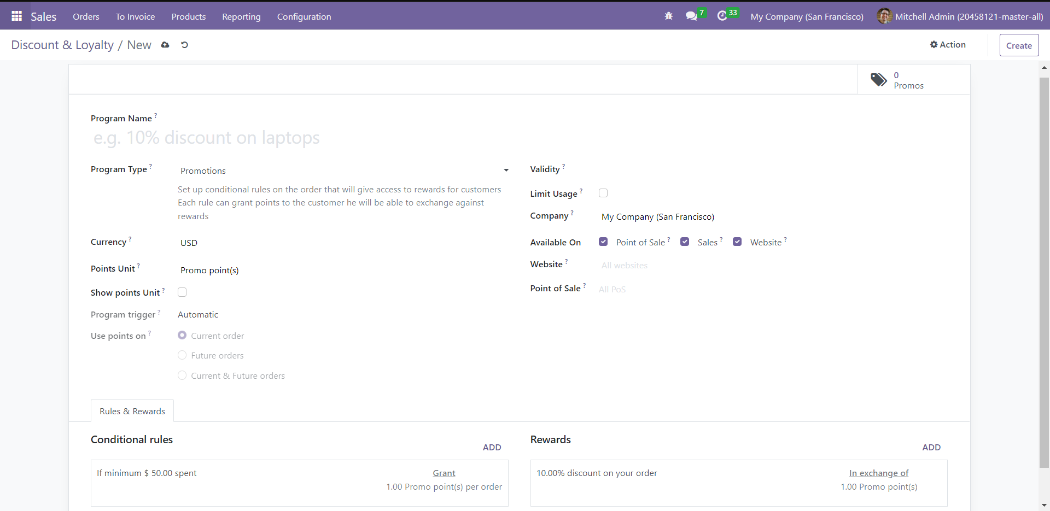Screen dimensions: 1050x511
Task: Add a new reward
Action: click(x=931, y=447)
